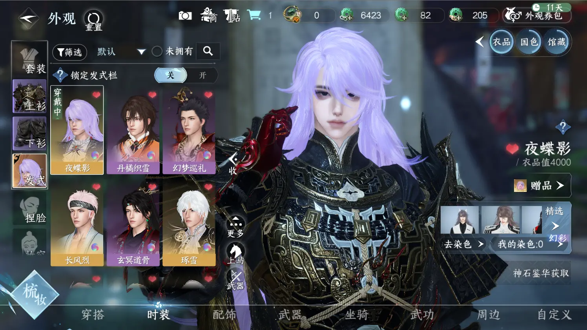Add currency next to 6423
This screenshot has height=330, width=587.
(346, 15)
